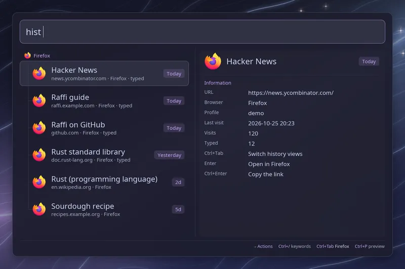This screenshot has height=269, width=405.
Task: Select the Raffi guide history entry
Action: tap(104, 101)
